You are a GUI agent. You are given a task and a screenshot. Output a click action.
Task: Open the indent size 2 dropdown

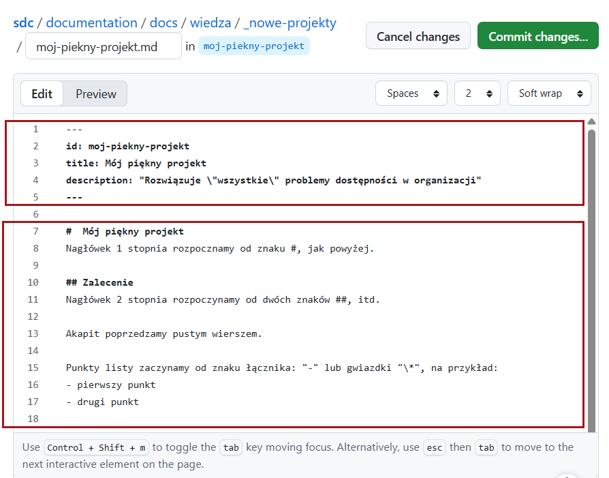[x=477, y=93]
